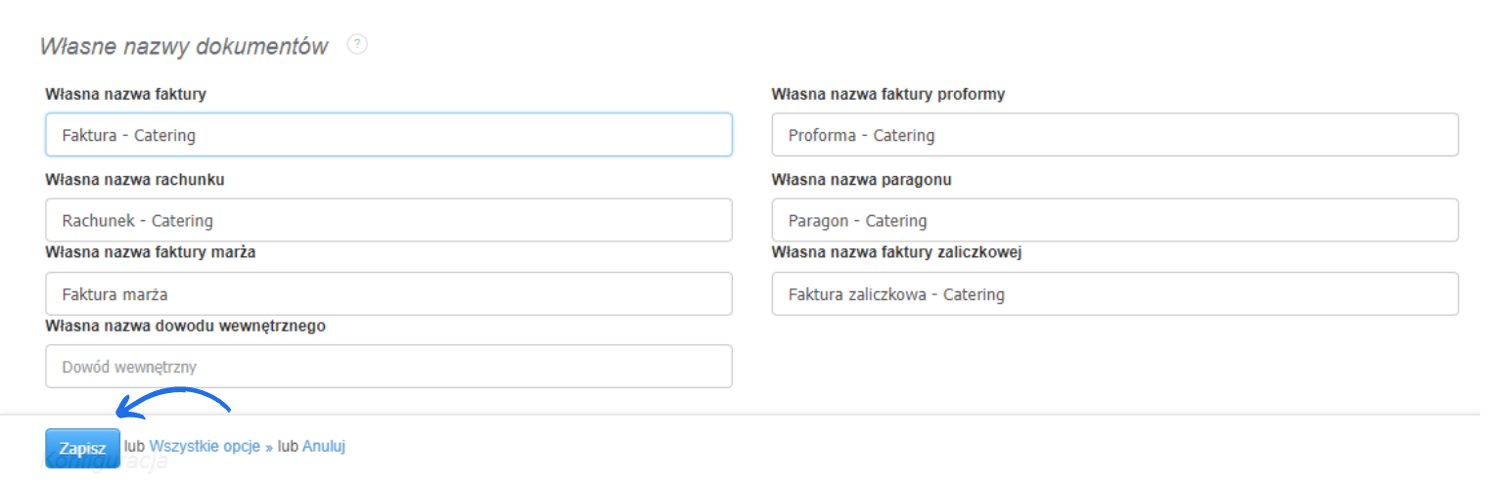Viewport: 1493px width, 484px height.
Task: Click the Proforma - Catering text field
Action: [1114, 135]
